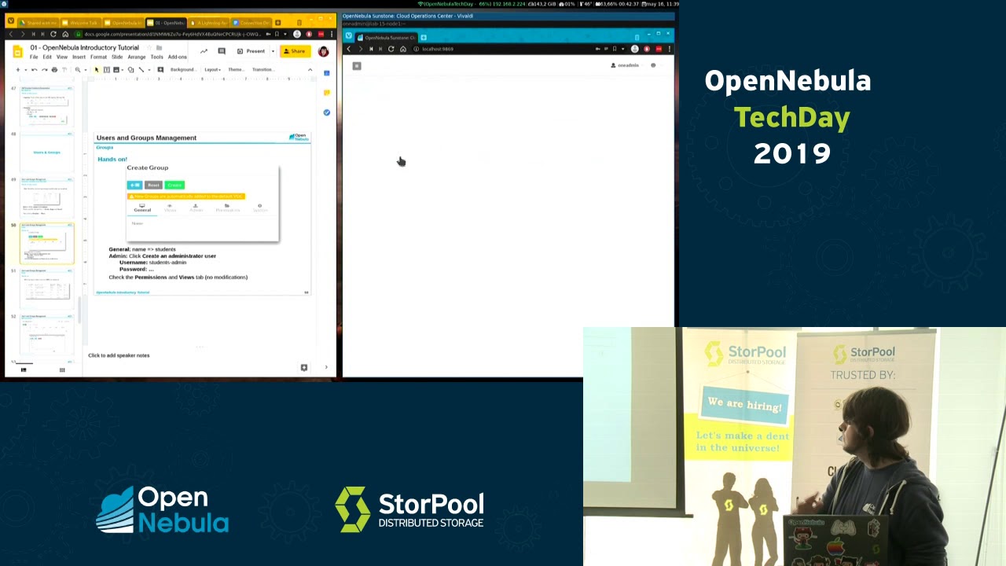
Task: Select the Text box tool
Action: tap(106, 70)
